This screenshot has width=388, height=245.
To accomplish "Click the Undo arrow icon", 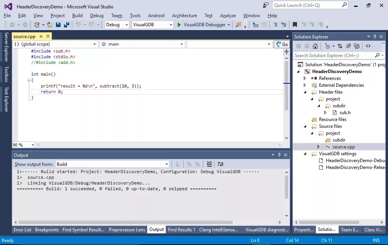I will (78, 25).
